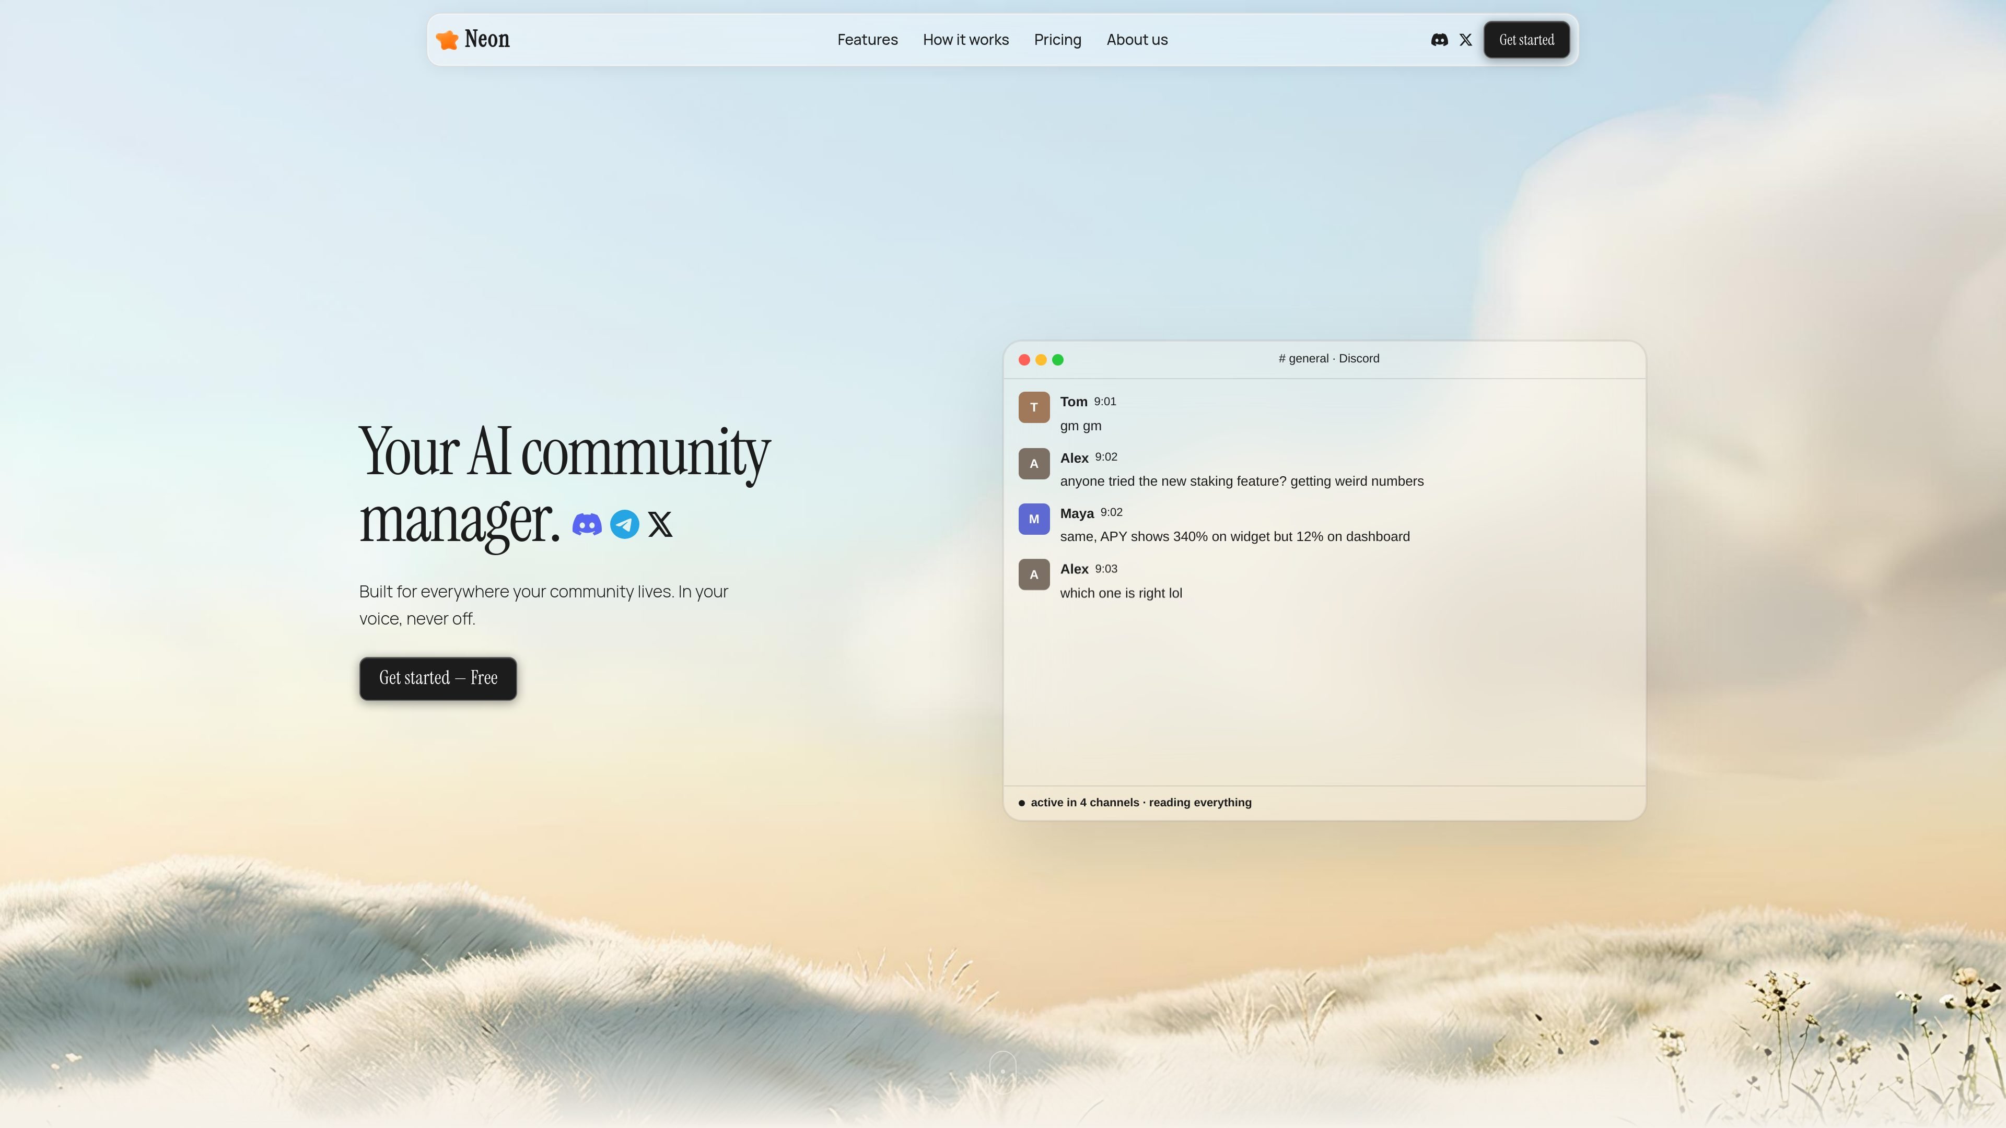Open the Features nav item
This screenshot has height=1128, width=2006.
[x=868, y=40]
